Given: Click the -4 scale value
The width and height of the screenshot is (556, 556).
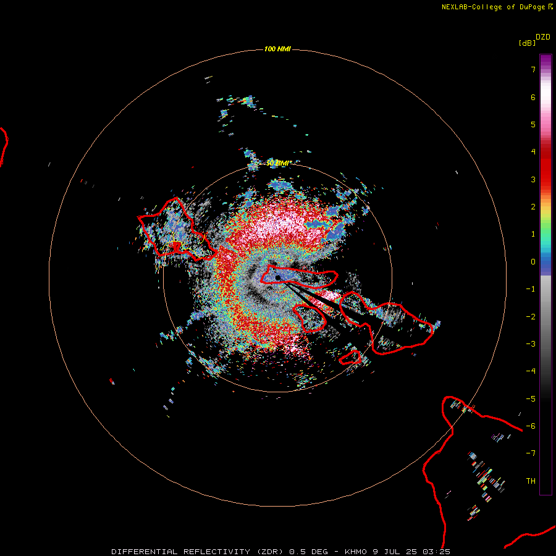Looking at the screenshot, I should pos(531,371).
